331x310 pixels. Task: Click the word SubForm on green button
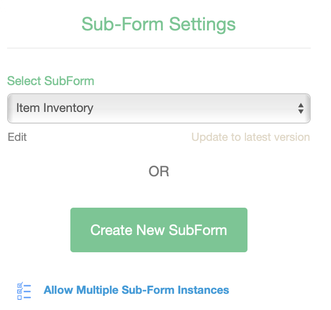click(x=198, y=230)
